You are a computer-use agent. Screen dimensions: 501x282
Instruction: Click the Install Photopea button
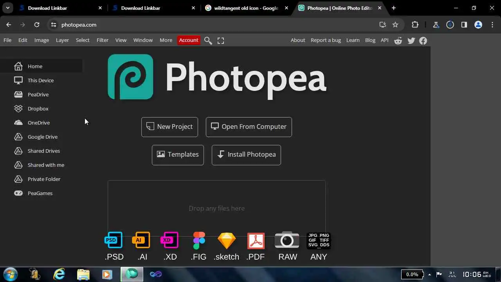[x=246, y=155]
